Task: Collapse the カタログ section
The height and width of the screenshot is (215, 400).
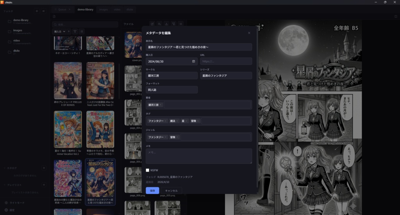Action: (11, 168)
